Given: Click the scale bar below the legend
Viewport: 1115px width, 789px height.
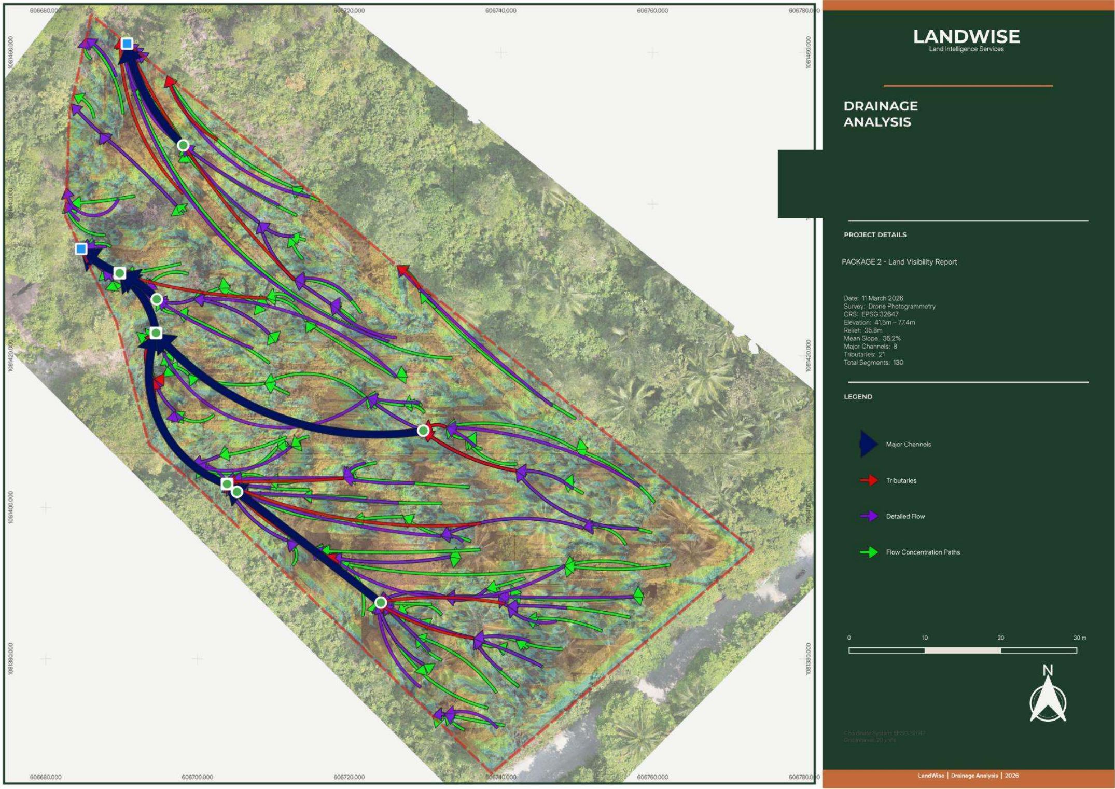Looking at the screenshot, I should [963, 650].
